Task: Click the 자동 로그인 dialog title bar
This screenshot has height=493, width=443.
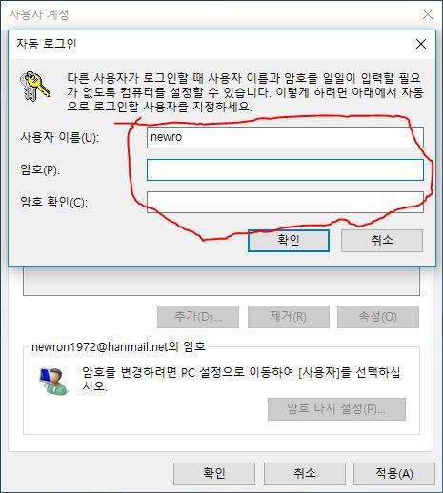Action: [210, 44]
